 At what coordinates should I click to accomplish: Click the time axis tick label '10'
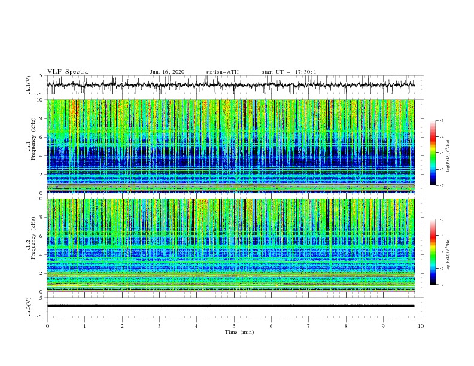tap(421, 326)
